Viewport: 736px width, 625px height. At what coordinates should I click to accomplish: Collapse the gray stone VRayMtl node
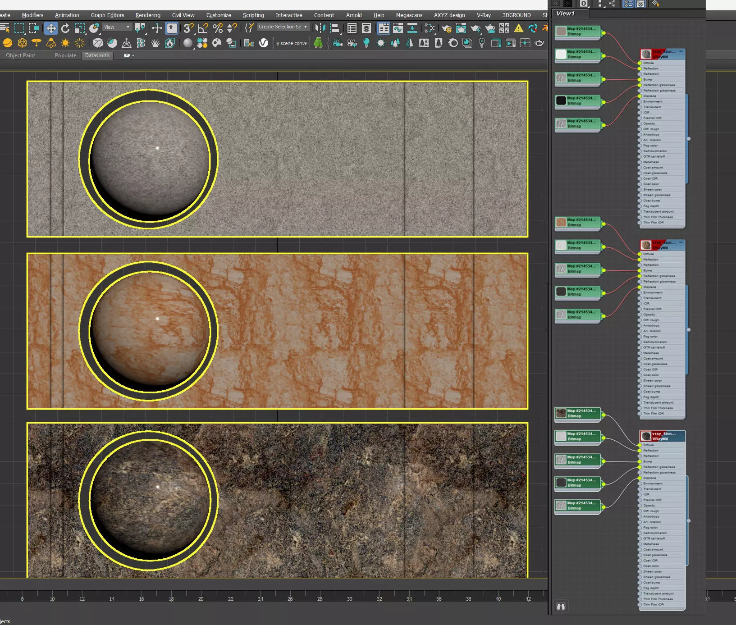[x=681, y=52]
